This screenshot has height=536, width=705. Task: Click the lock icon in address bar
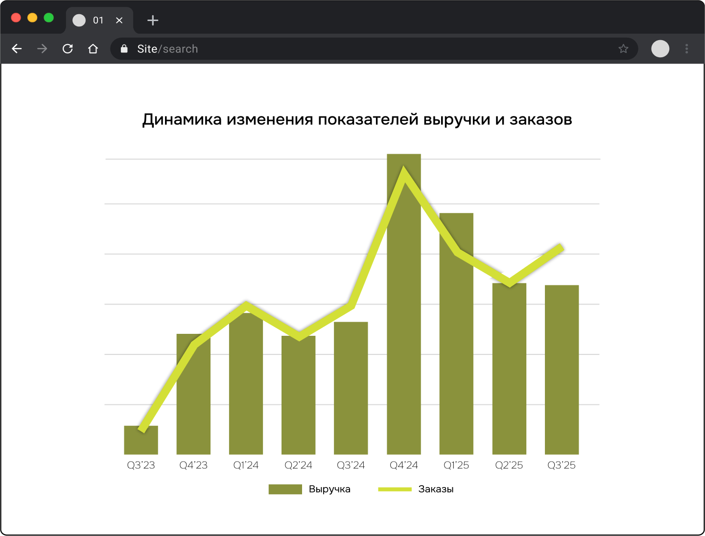[124, 49]
